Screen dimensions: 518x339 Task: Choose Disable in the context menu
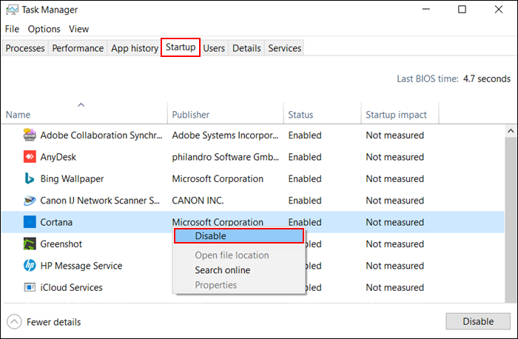[x=239, y=236]
